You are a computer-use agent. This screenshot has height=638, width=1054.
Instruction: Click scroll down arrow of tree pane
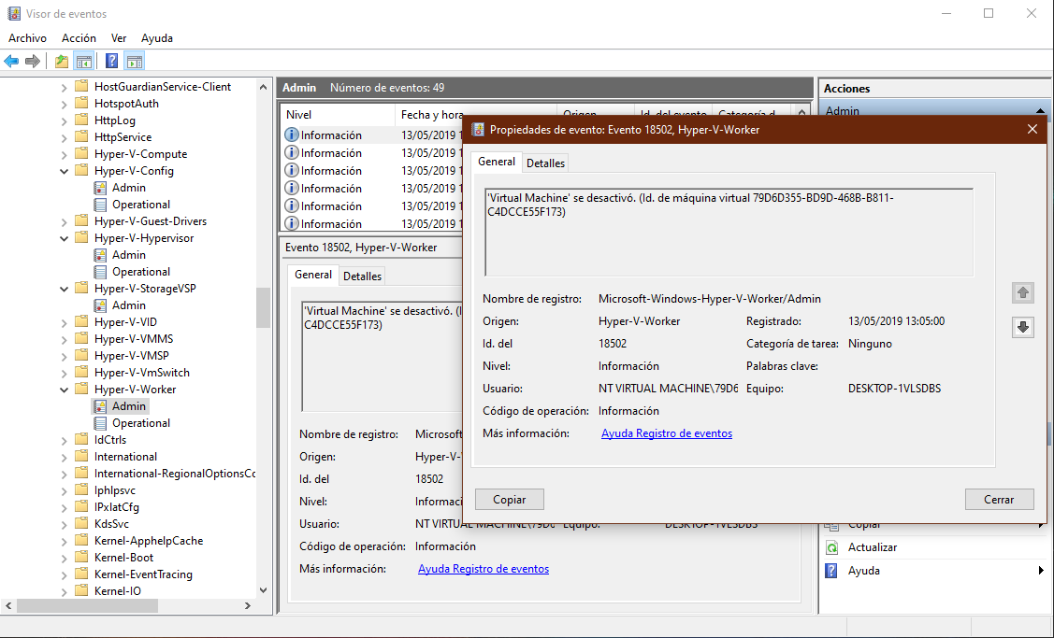(x=264, y=591)
